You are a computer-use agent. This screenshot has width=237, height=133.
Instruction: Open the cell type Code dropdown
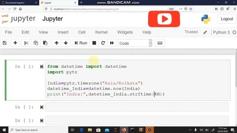tap(135, 43)
